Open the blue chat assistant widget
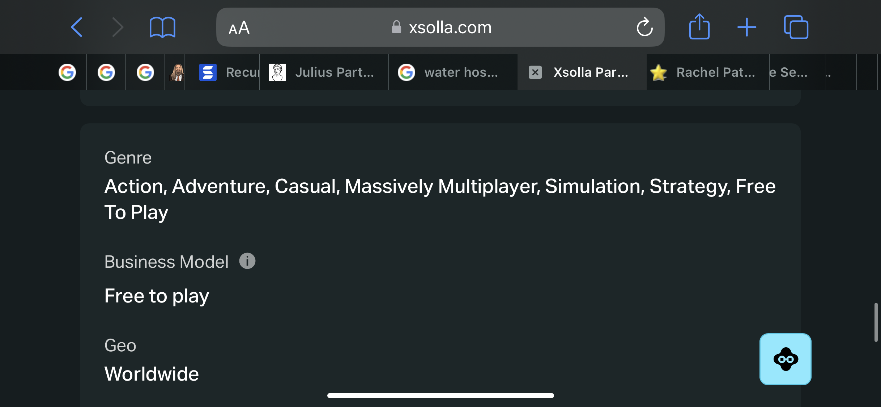This screenshot has height=407, width=881. (x=786, y=359)
